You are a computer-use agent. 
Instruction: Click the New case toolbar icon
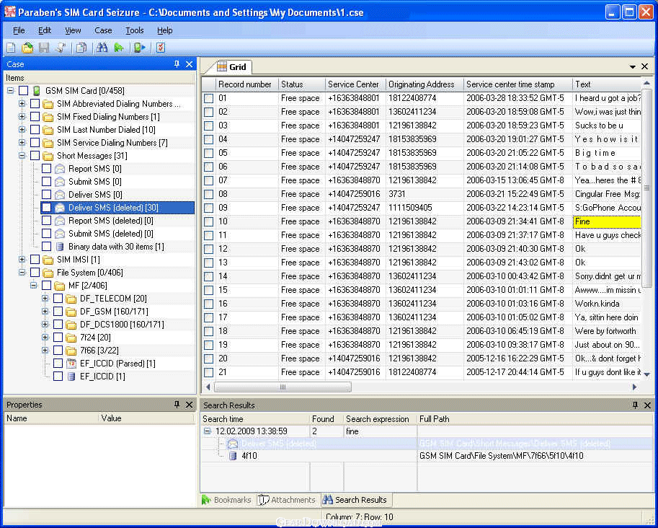pyautogui.click(x=11, y=48)
